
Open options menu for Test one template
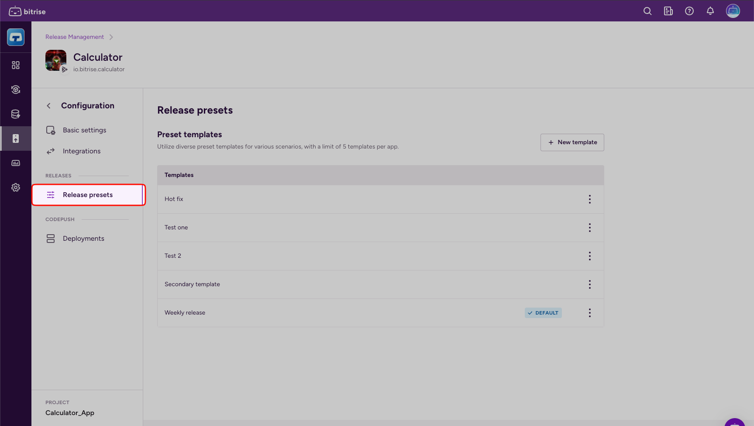pos(589,228)
